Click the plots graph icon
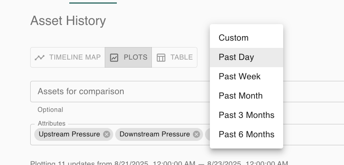This screenshot has height=165, width=344. (114, 58)
